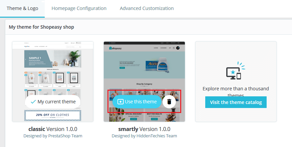The height and width of the screenshot is (147, 292).
Task: Click 'classic Version 1.0.0' text
Action: click(x=53, y=129)
